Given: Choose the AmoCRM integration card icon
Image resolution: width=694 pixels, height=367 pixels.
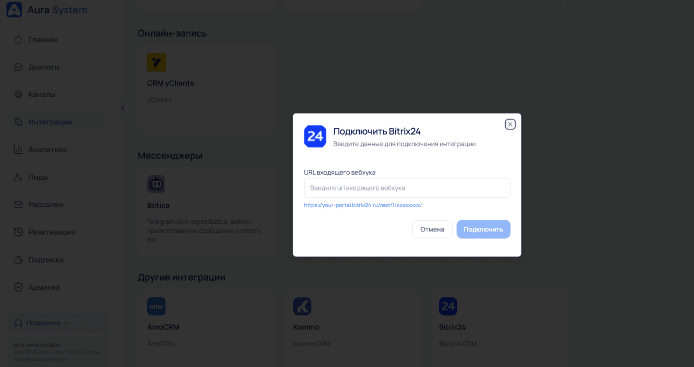Looking at the screenshot, I should 156,306.
